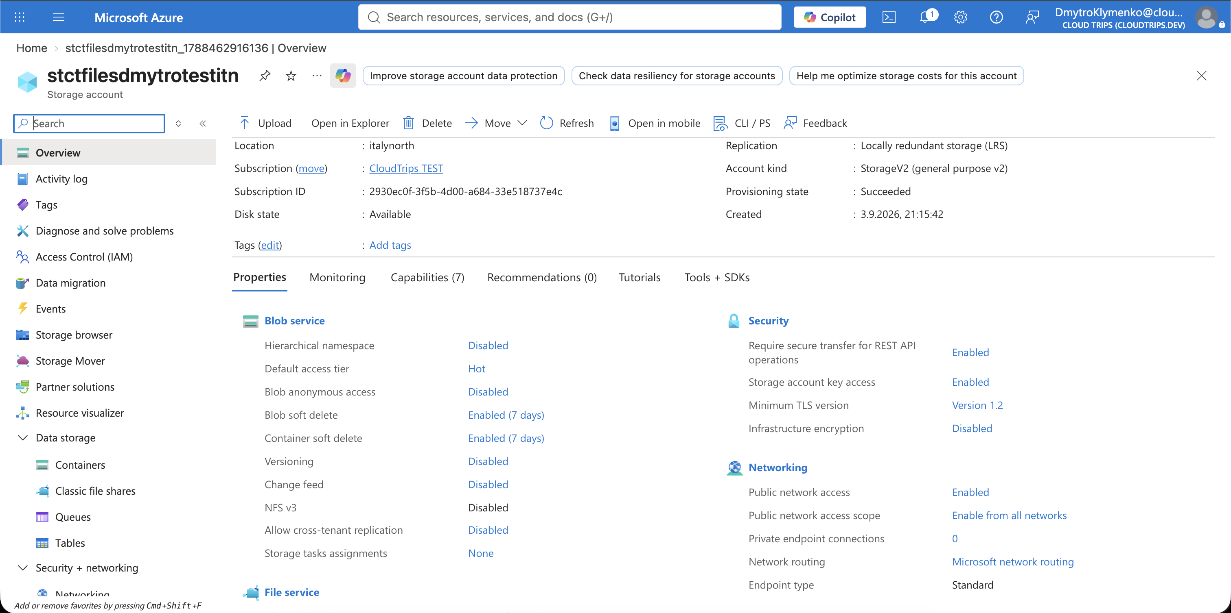Open the Blob service heading link

pos(294,321)
